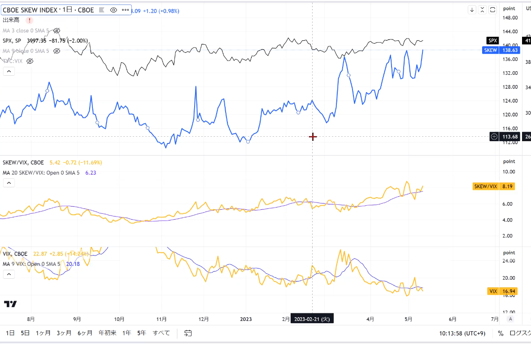This screenshot has height=346, width=531.
Task: Click 2023 on the time axis
Action: coord(246,319)
